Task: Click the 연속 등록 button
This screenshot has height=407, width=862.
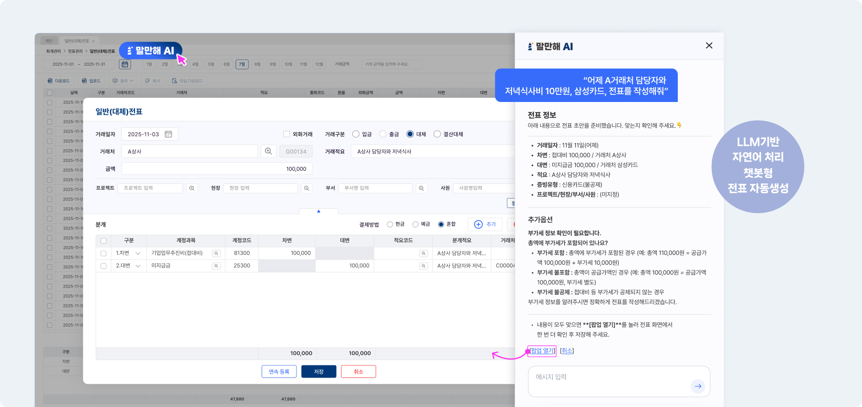Action: click(x=279, y=372)
